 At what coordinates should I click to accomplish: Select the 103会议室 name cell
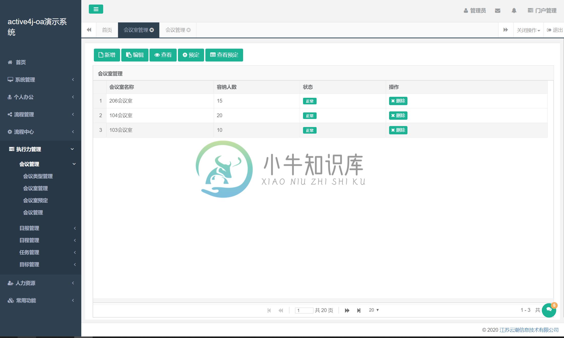(x=160, y=130)
